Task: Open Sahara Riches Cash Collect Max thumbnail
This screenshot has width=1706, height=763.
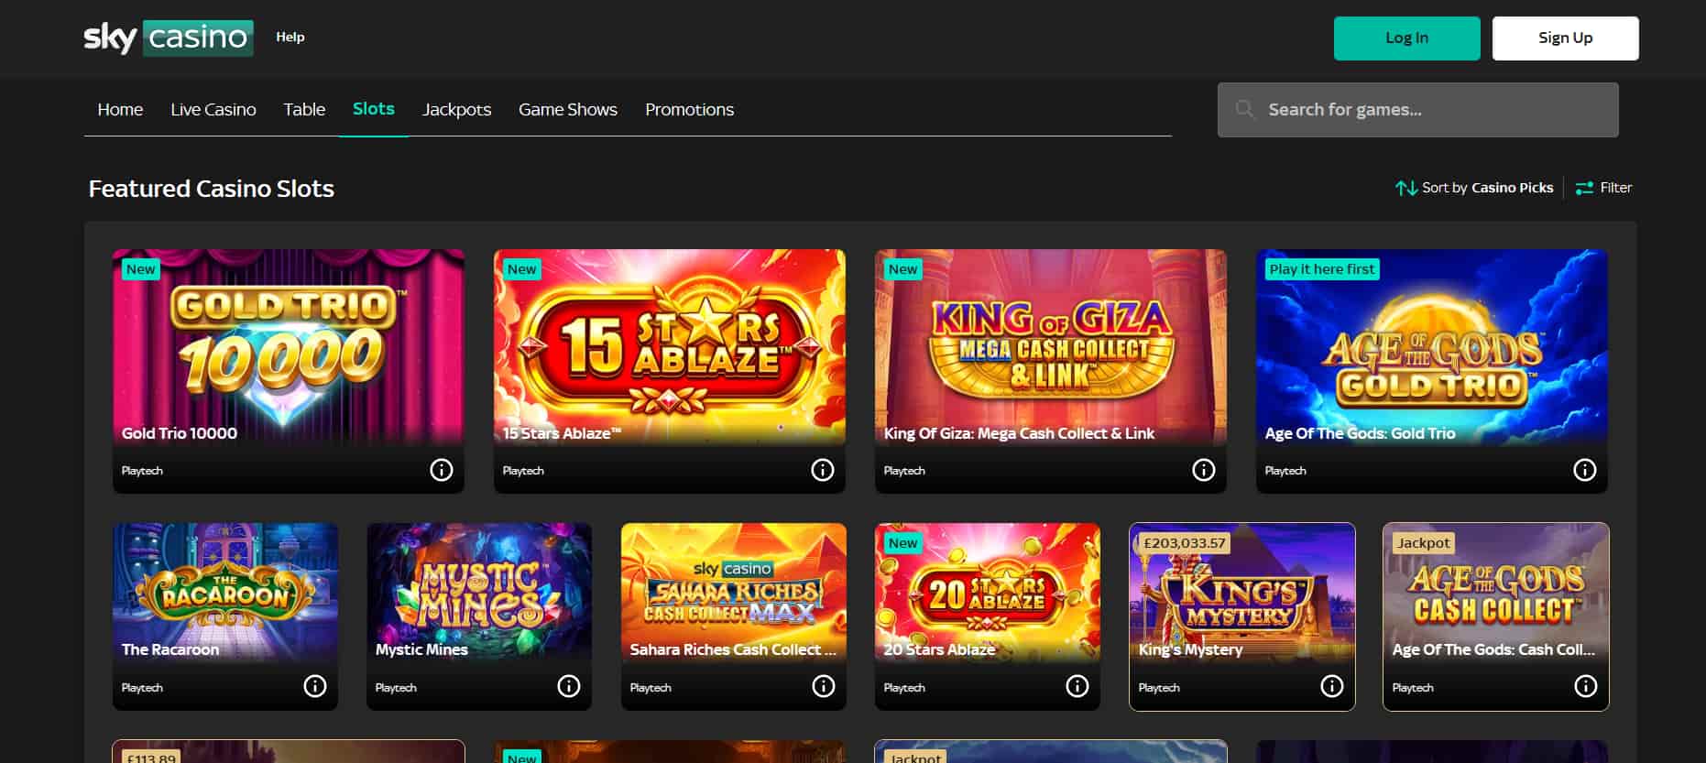Action: 734,593
